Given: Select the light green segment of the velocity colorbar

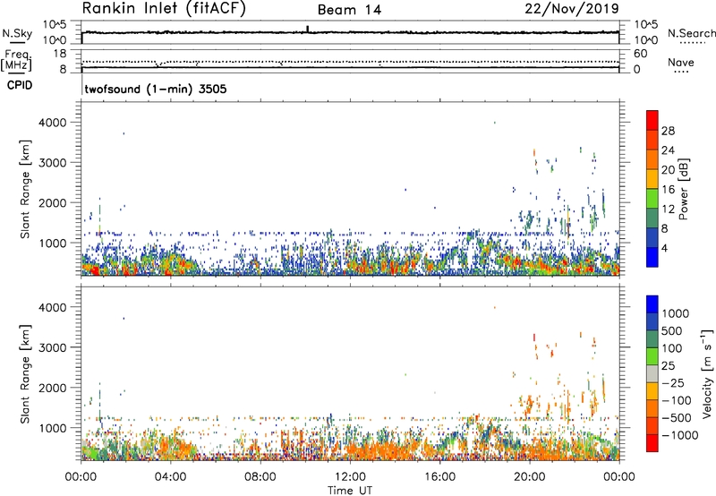Looking at the screenshot, I should click(652, 356).
